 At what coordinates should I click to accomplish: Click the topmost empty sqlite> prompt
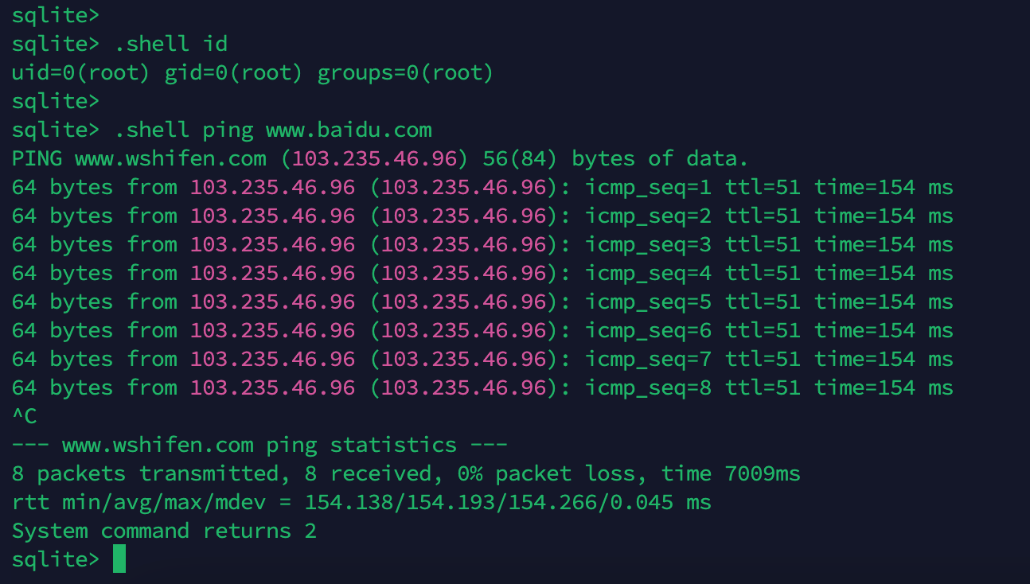tap(55, 15)
